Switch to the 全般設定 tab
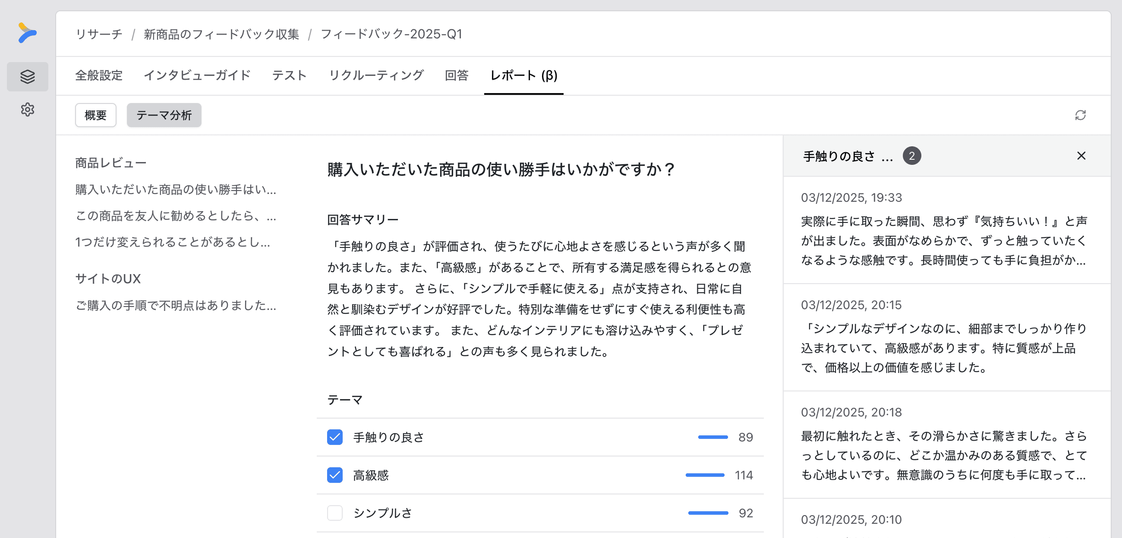 (x=99, y=75)
